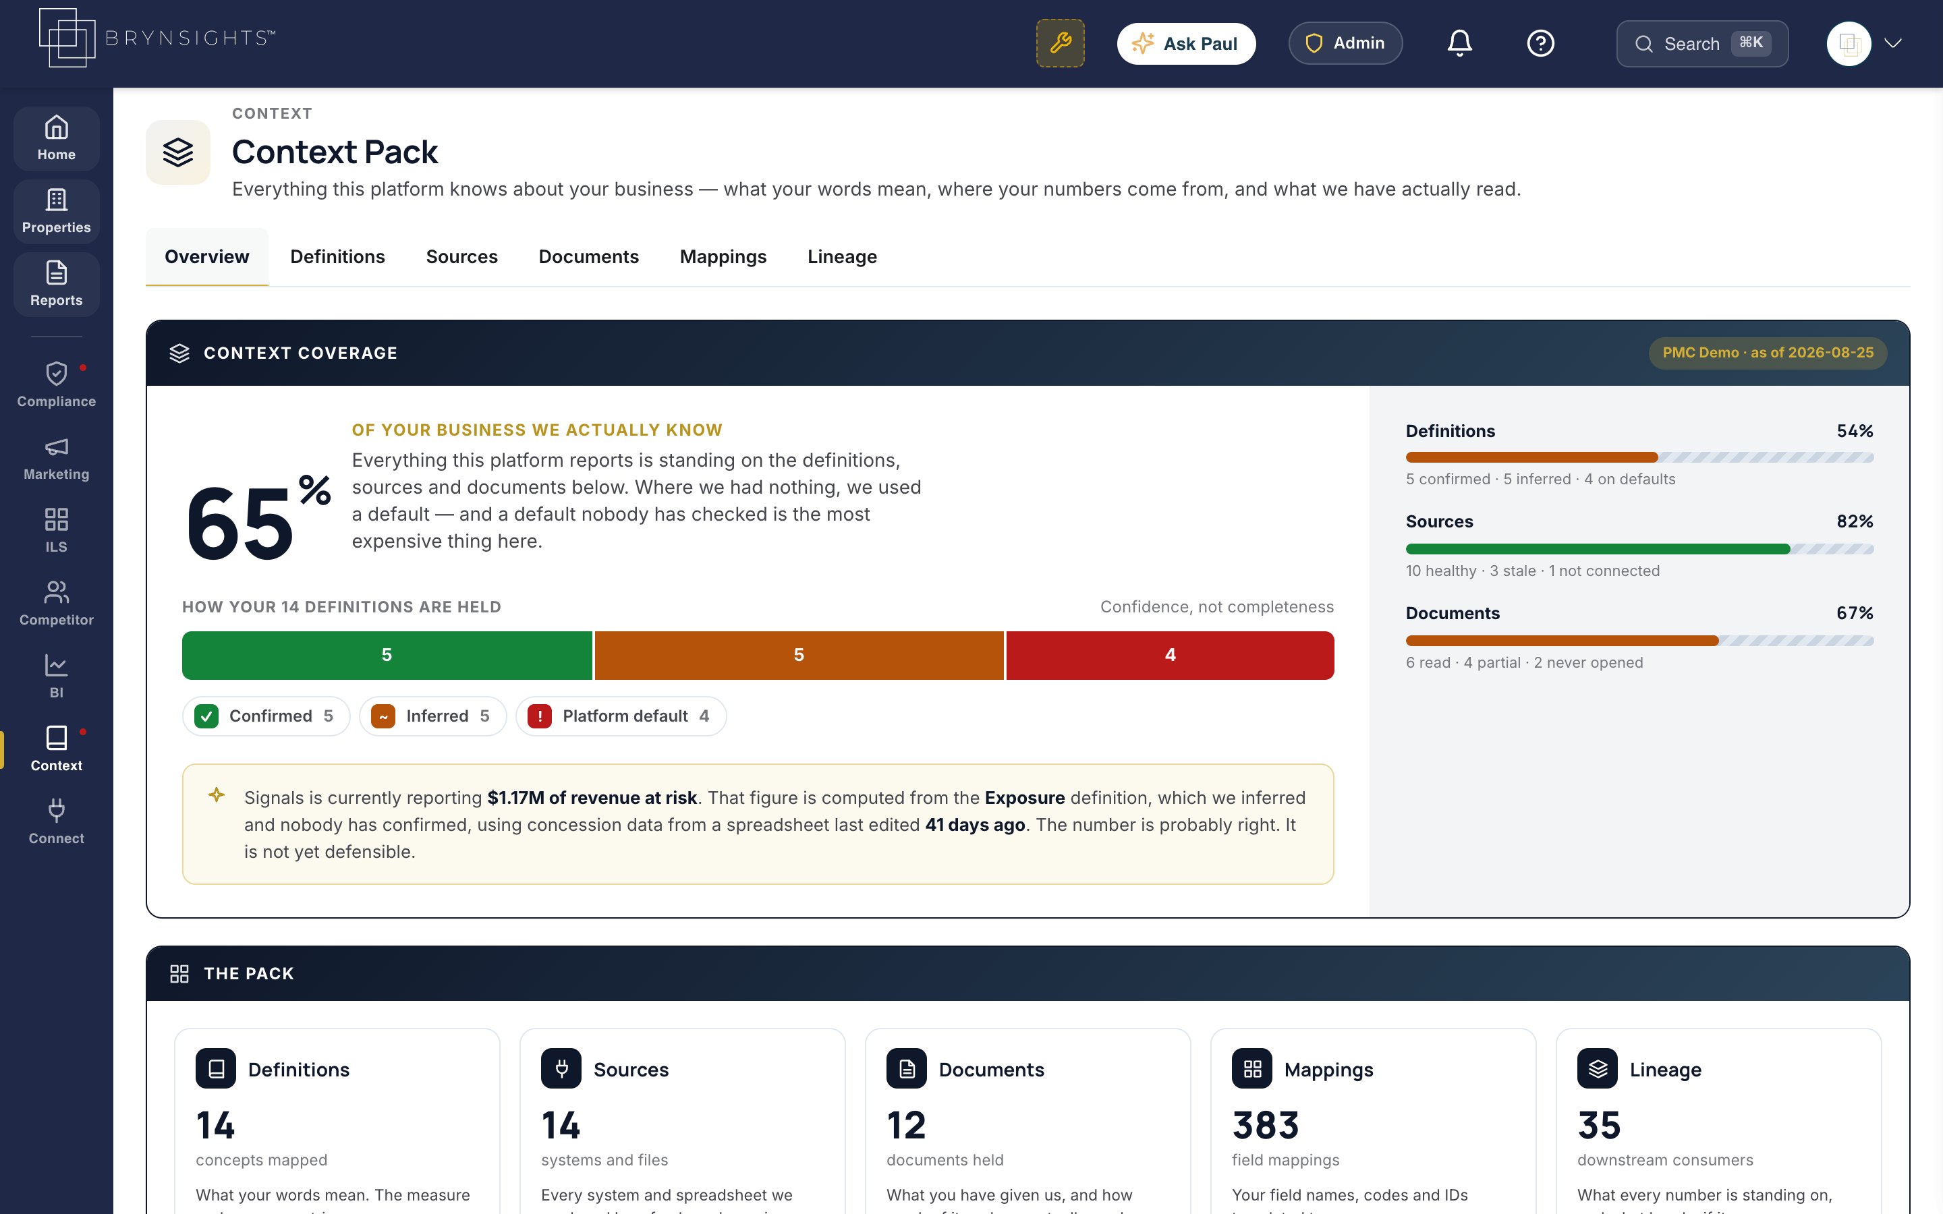Focus the Search field
Screen dimensions: 1943x1214
[x=1702, y=43]
